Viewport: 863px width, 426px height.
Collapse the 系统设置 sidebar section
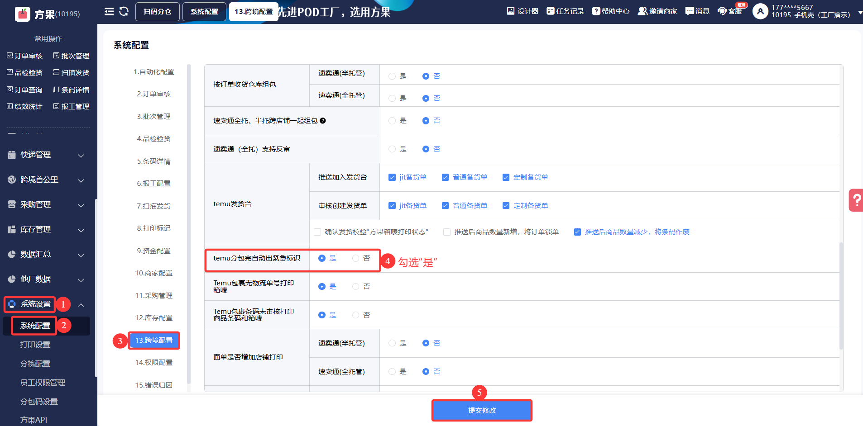point(81,305)
